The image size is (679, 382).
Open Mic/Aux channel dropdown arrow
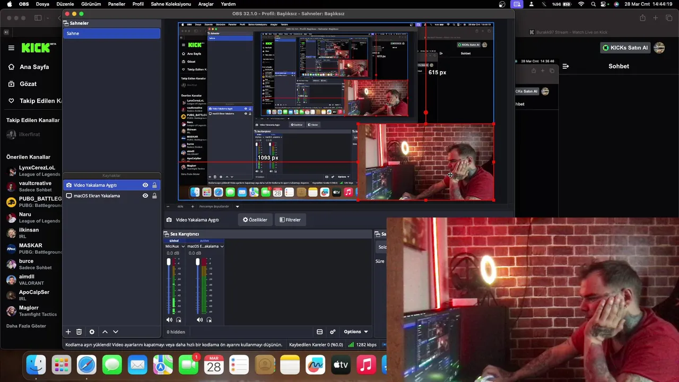(x=183, y=246)
